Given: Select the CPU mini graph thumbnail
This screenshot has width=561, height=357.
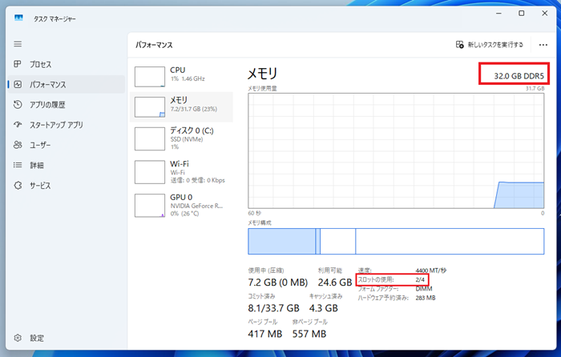Looking at the screenshot, I should (x=150, y=77).
